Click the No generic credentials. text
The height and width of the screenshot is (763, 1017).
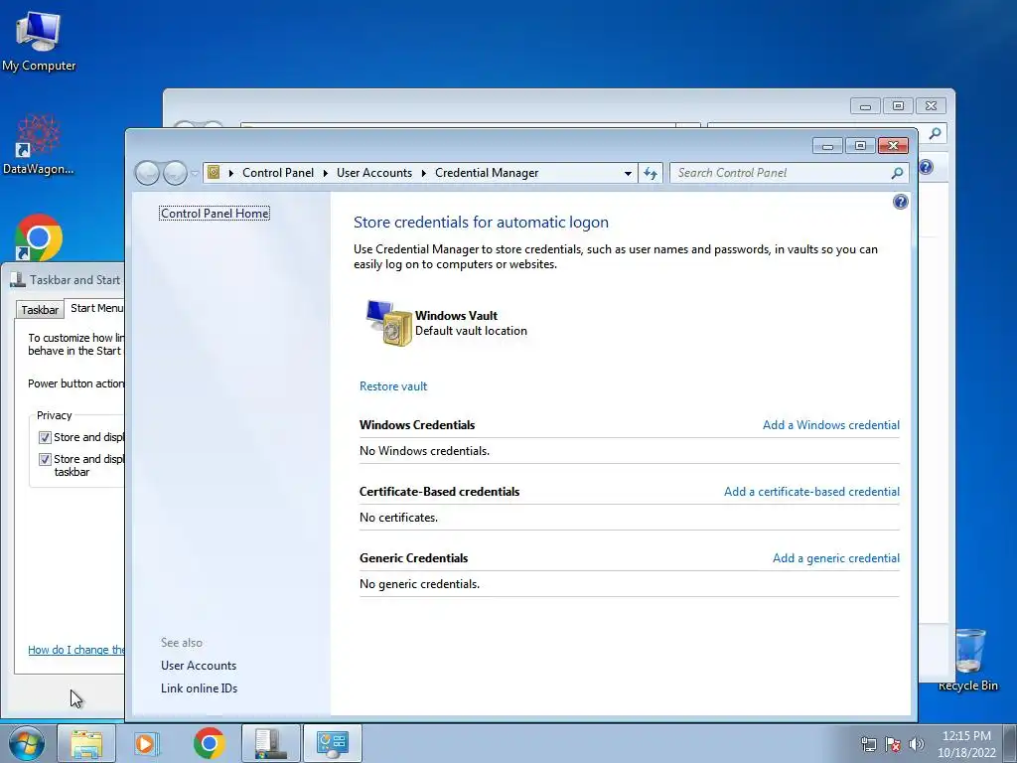tap(419, 584)
